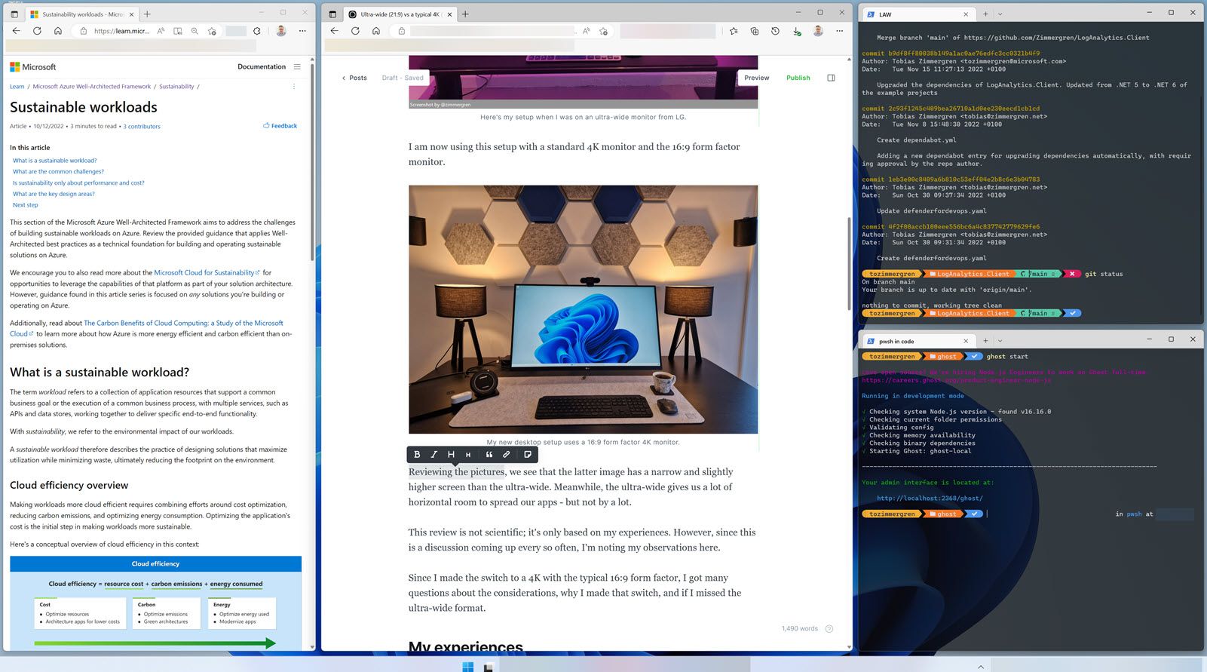The height and width of the screenshot is (672, 1207).
Task: Click the snippet icon in formatting toolbar
Action: [528, 455]
